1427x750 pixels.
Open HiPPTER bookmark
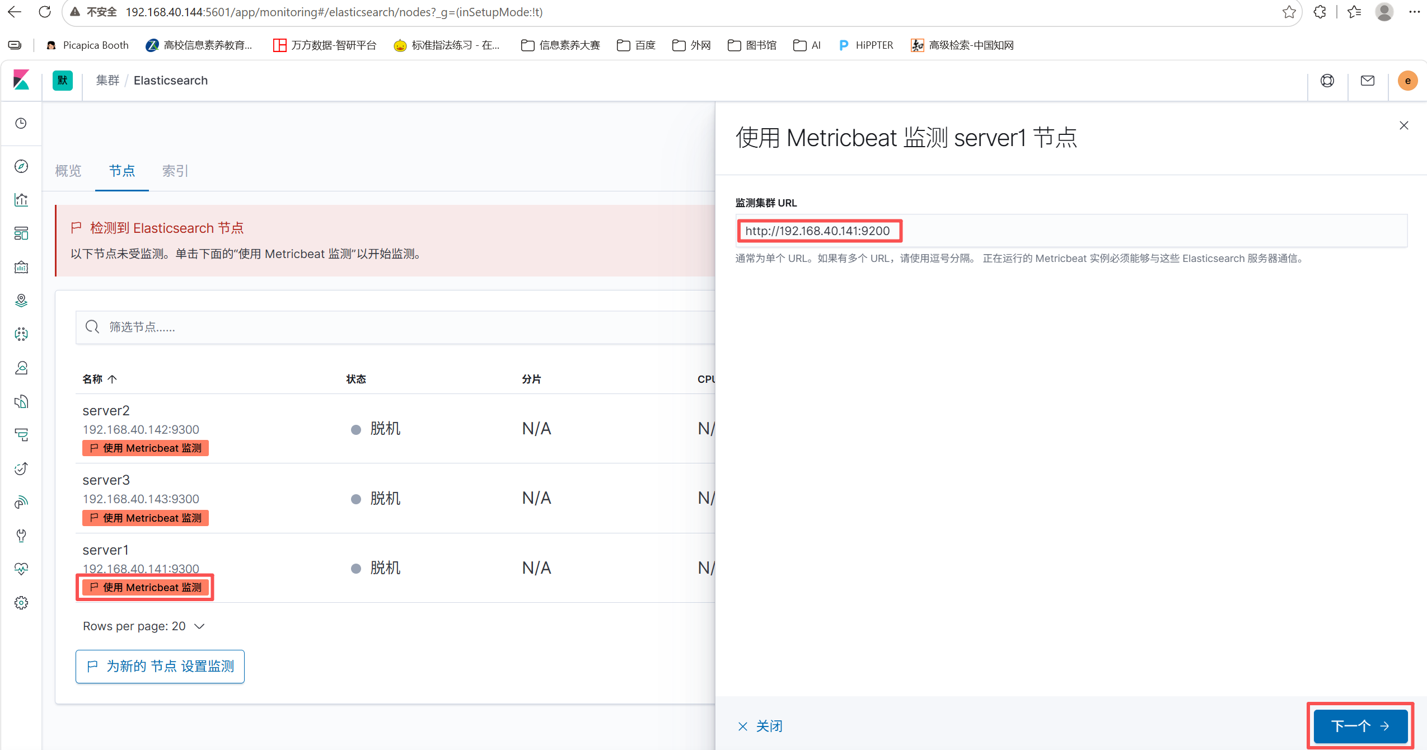click(866, 45)
